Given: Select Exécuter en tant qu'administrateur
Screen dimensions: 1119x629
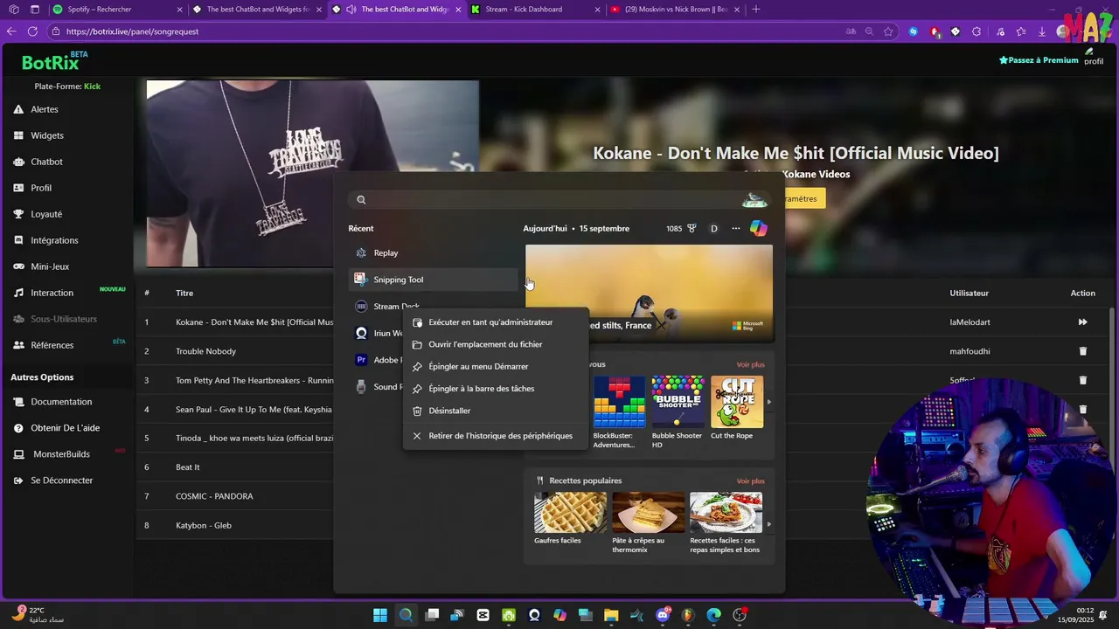Looking at the screenshot, I should tap(490, 322).
